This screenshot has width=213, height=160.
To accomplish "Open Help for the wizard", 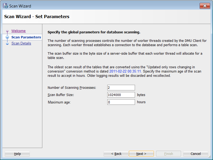I will click(x=17, y=154).
